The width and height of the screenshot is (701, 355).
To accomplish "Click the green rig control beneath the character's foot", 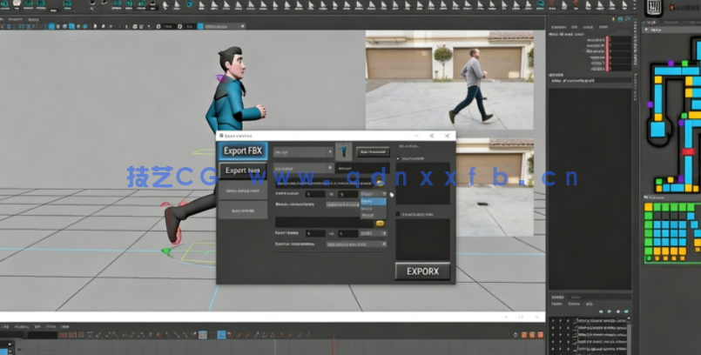I will [x=165, y=251].
